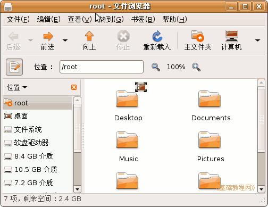Screen dimensions: 268x207
Task: Click the main pane scrollbar down arrow
Action: 261,189
